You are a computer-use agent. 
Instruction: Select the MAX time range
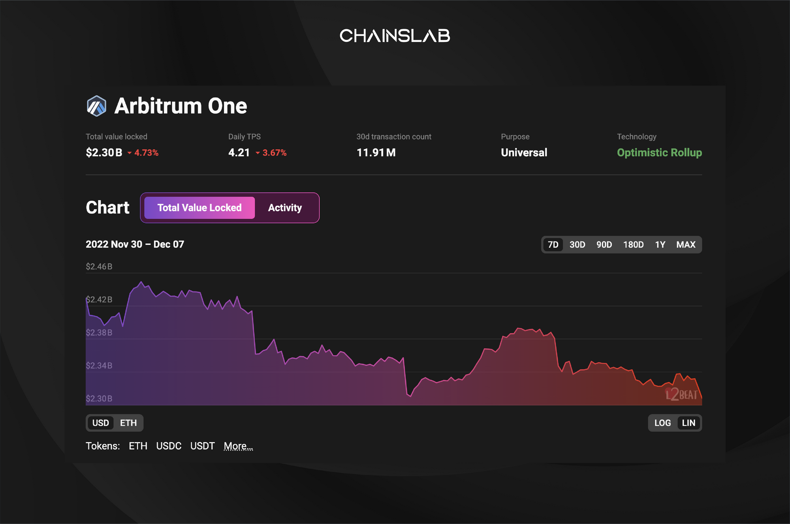[686, 245]
